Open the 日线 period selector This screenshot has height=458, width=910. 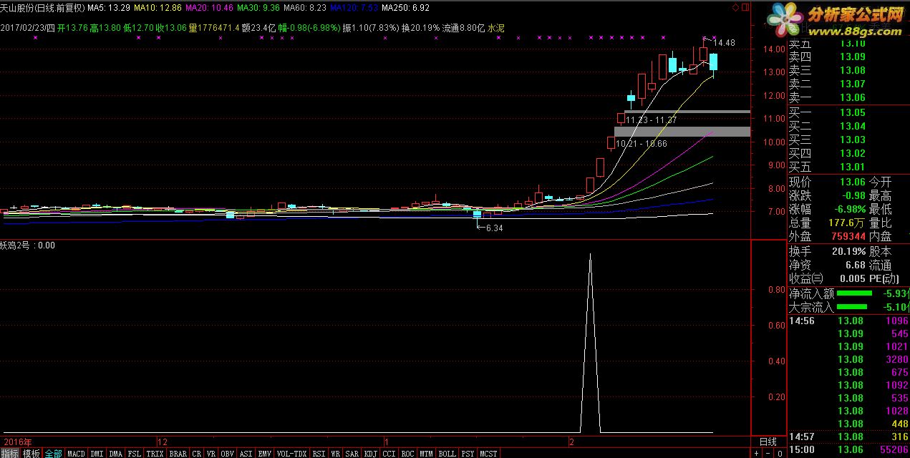768,442
